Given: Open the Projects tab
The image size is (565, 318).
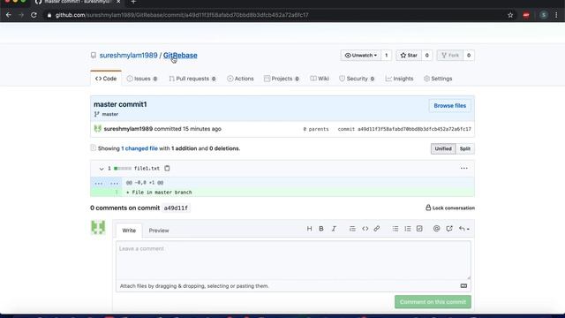Looking at the screenshot, I should point(282,79).
